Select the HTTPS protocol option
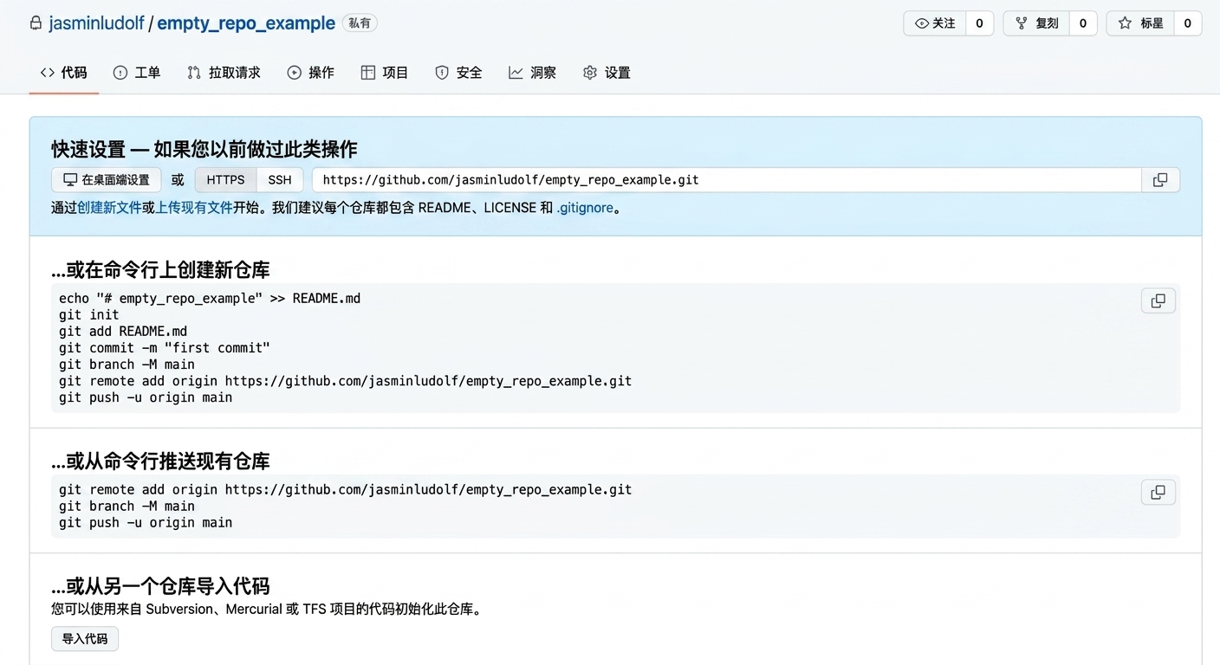The height and width of the screenshot is (665, 1220). (x=225, y=180)
